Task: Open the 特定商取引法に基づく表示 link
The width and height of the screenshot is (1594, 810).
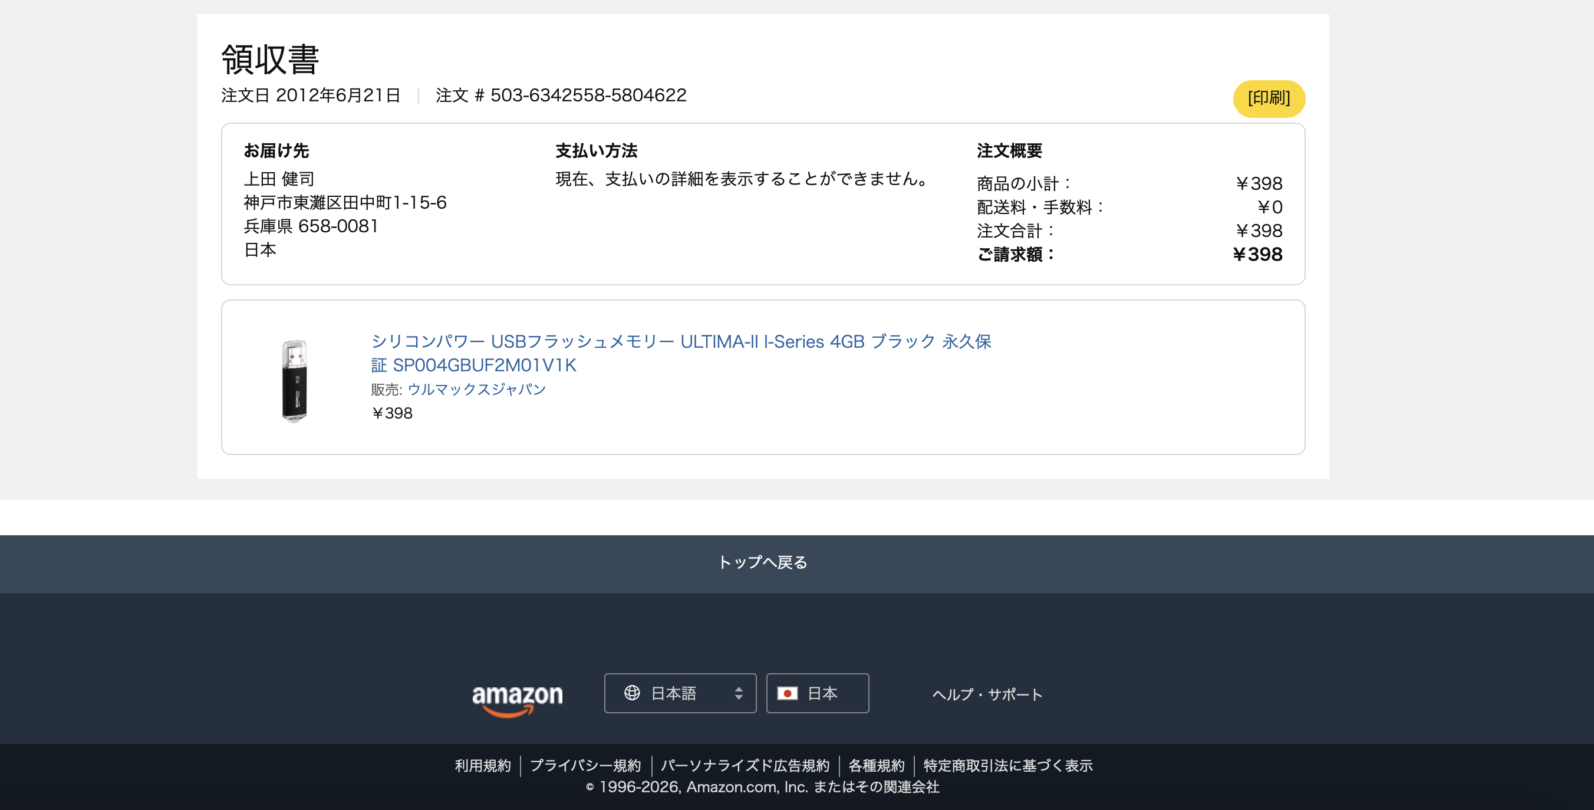Action: [1007, 765]
